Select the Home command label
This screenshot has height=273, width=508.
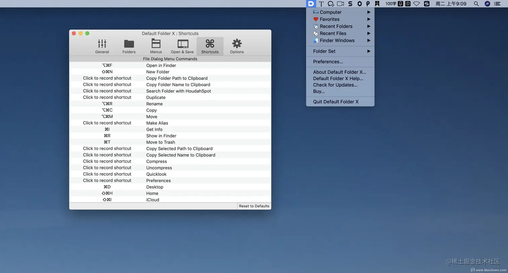point(152,193)
